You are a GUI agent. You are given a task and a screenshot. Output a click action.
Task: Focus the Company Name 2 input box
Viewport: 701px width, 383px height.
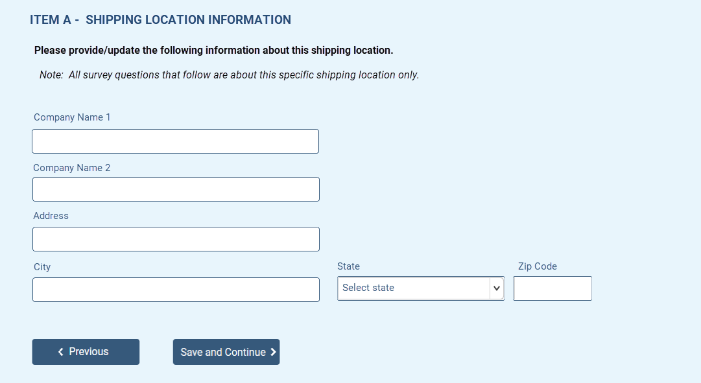176,189
